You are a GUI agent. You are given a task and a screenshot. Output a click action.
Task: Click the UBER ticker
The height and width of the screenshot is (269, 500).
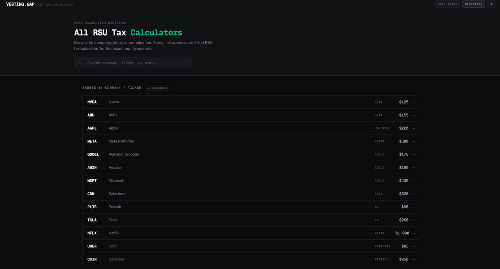tap(92, 246)
